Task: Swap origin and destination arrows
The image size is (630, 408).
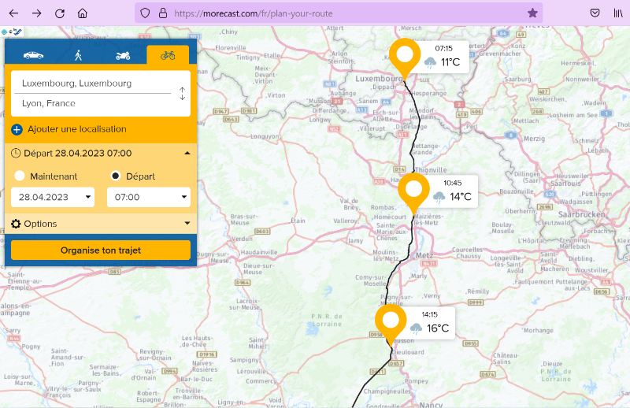Action: 182,94
